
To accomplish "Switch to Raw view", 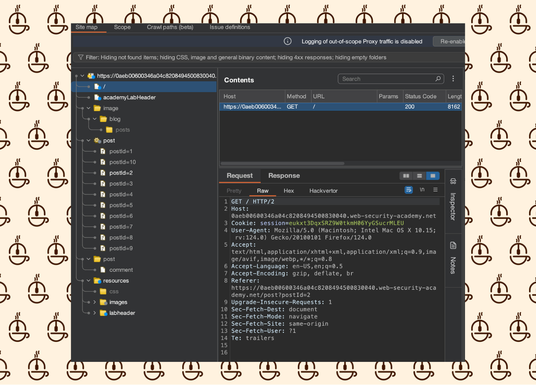I will 263,191.
